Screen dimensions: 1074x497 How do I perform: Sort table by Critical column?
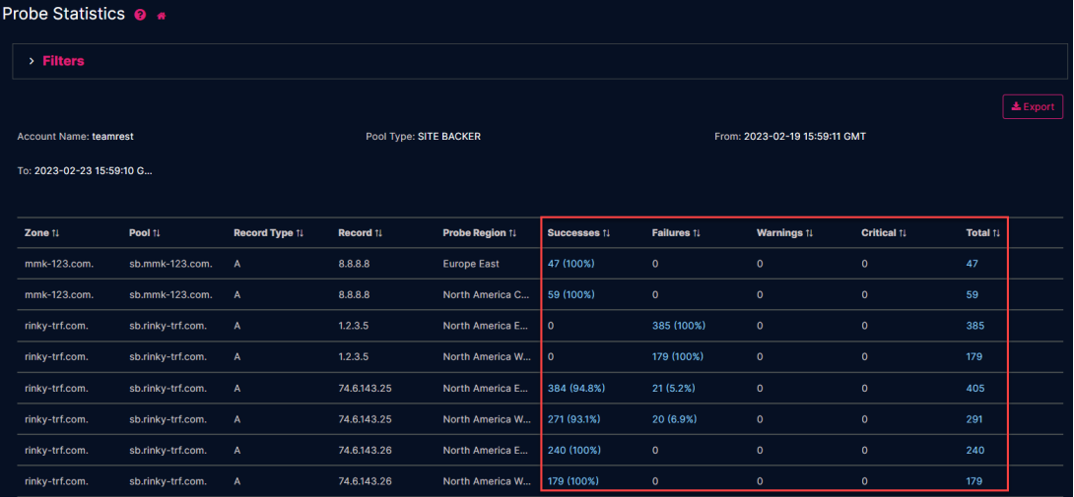(x=884, y=233)
